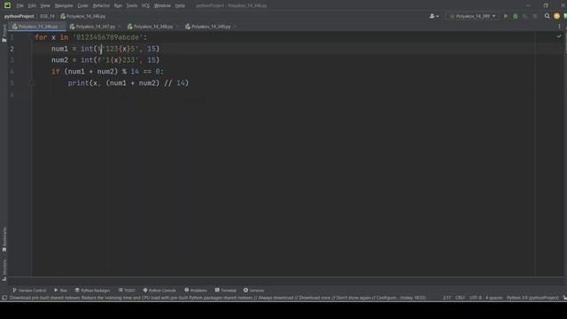Viewport: 567px width, 319px height.
Task: Close the Polyakov_14_347.py tab
Action: pyautogui.click(x=120, y=27)
